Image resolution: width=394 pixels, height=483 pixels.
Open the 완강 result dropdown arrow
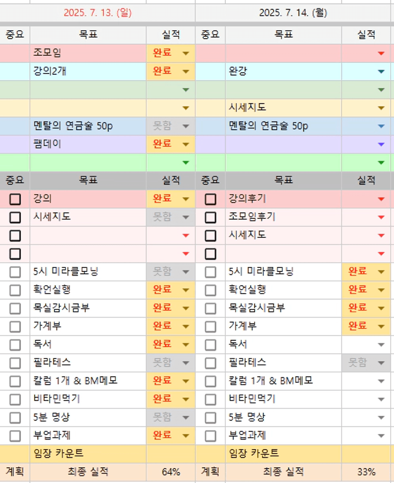pyautogui.click(x=381, y=72)
